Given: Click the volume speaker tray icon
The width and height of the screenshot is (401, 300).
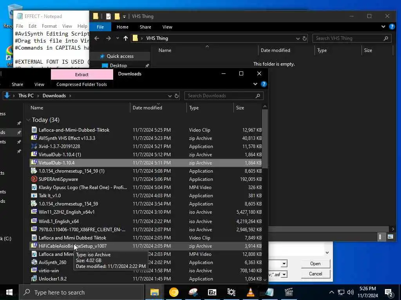Looking at the screenshot, I should pos(350,292).
